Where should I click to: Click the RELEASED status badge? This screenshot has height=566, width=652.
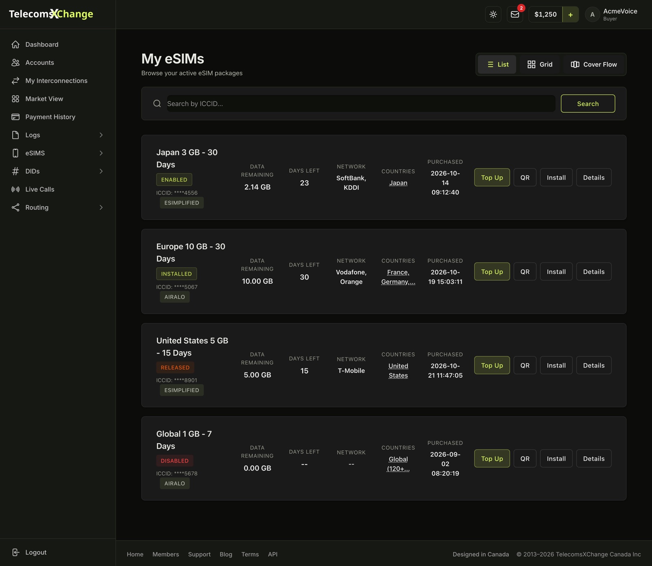point(175,368)
